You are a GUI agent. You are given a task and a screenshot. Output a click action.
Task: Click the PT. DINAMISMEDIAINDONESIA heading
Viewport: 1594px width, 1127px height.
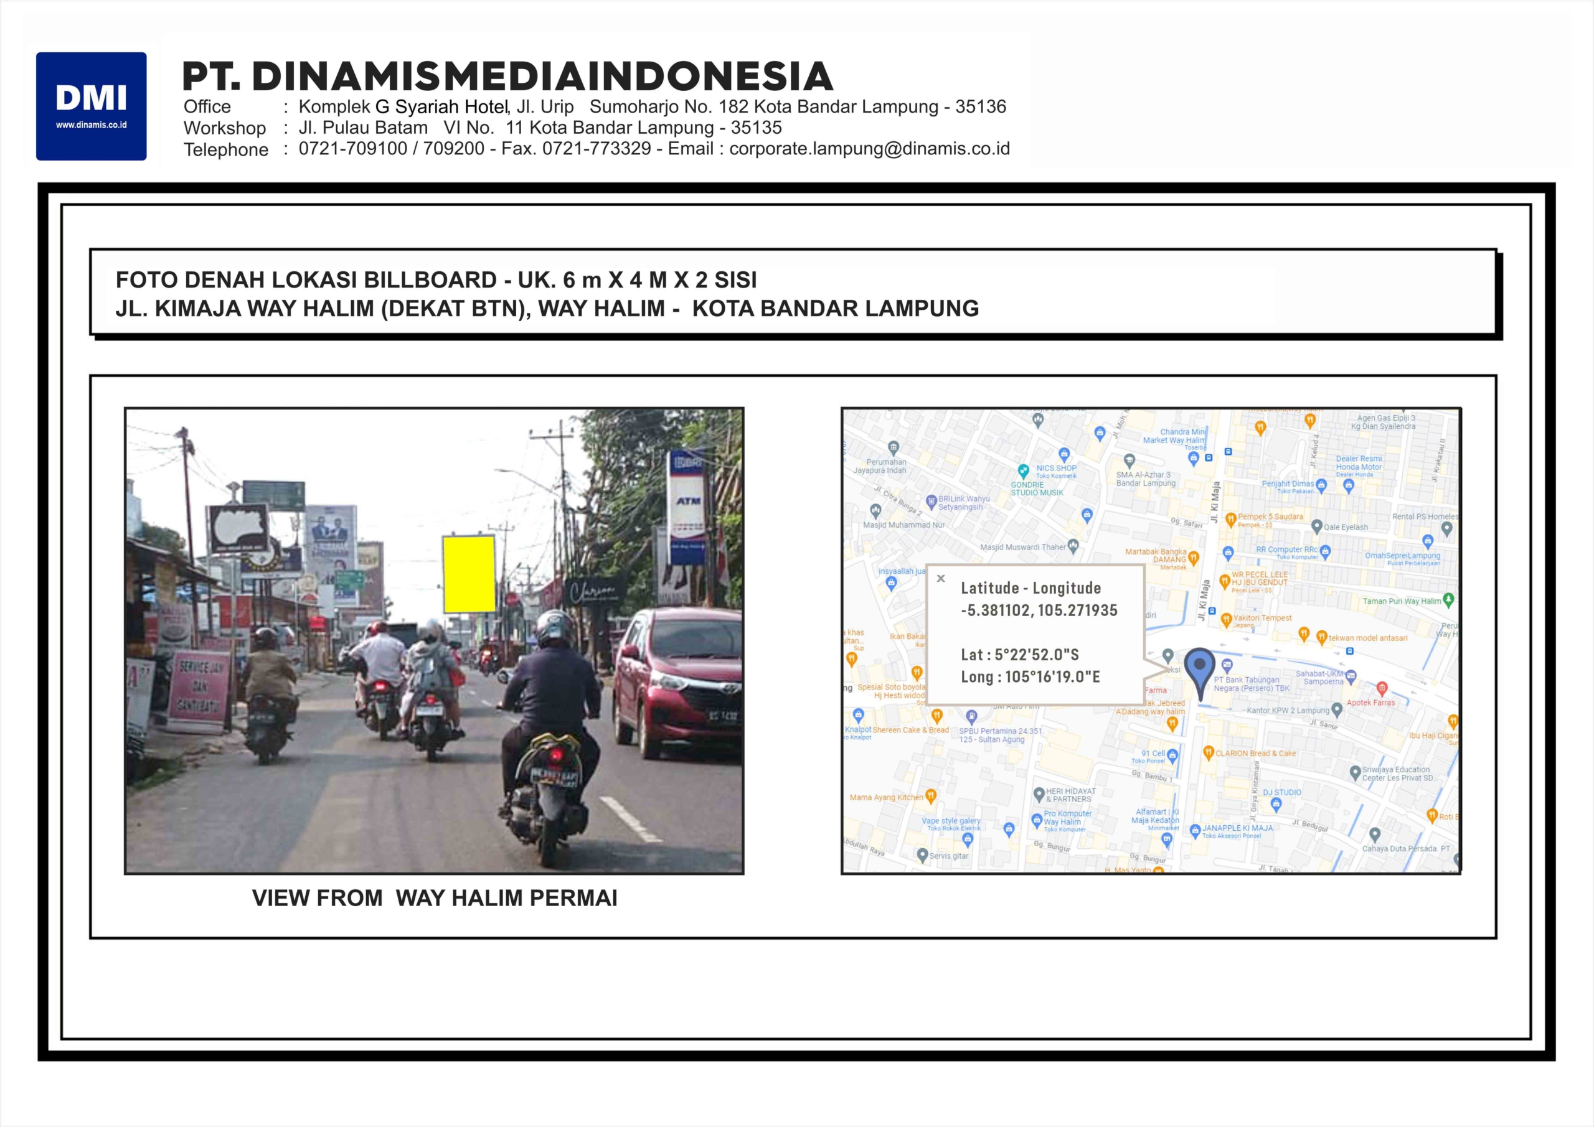pyautogui.click(x=507, y=77)
